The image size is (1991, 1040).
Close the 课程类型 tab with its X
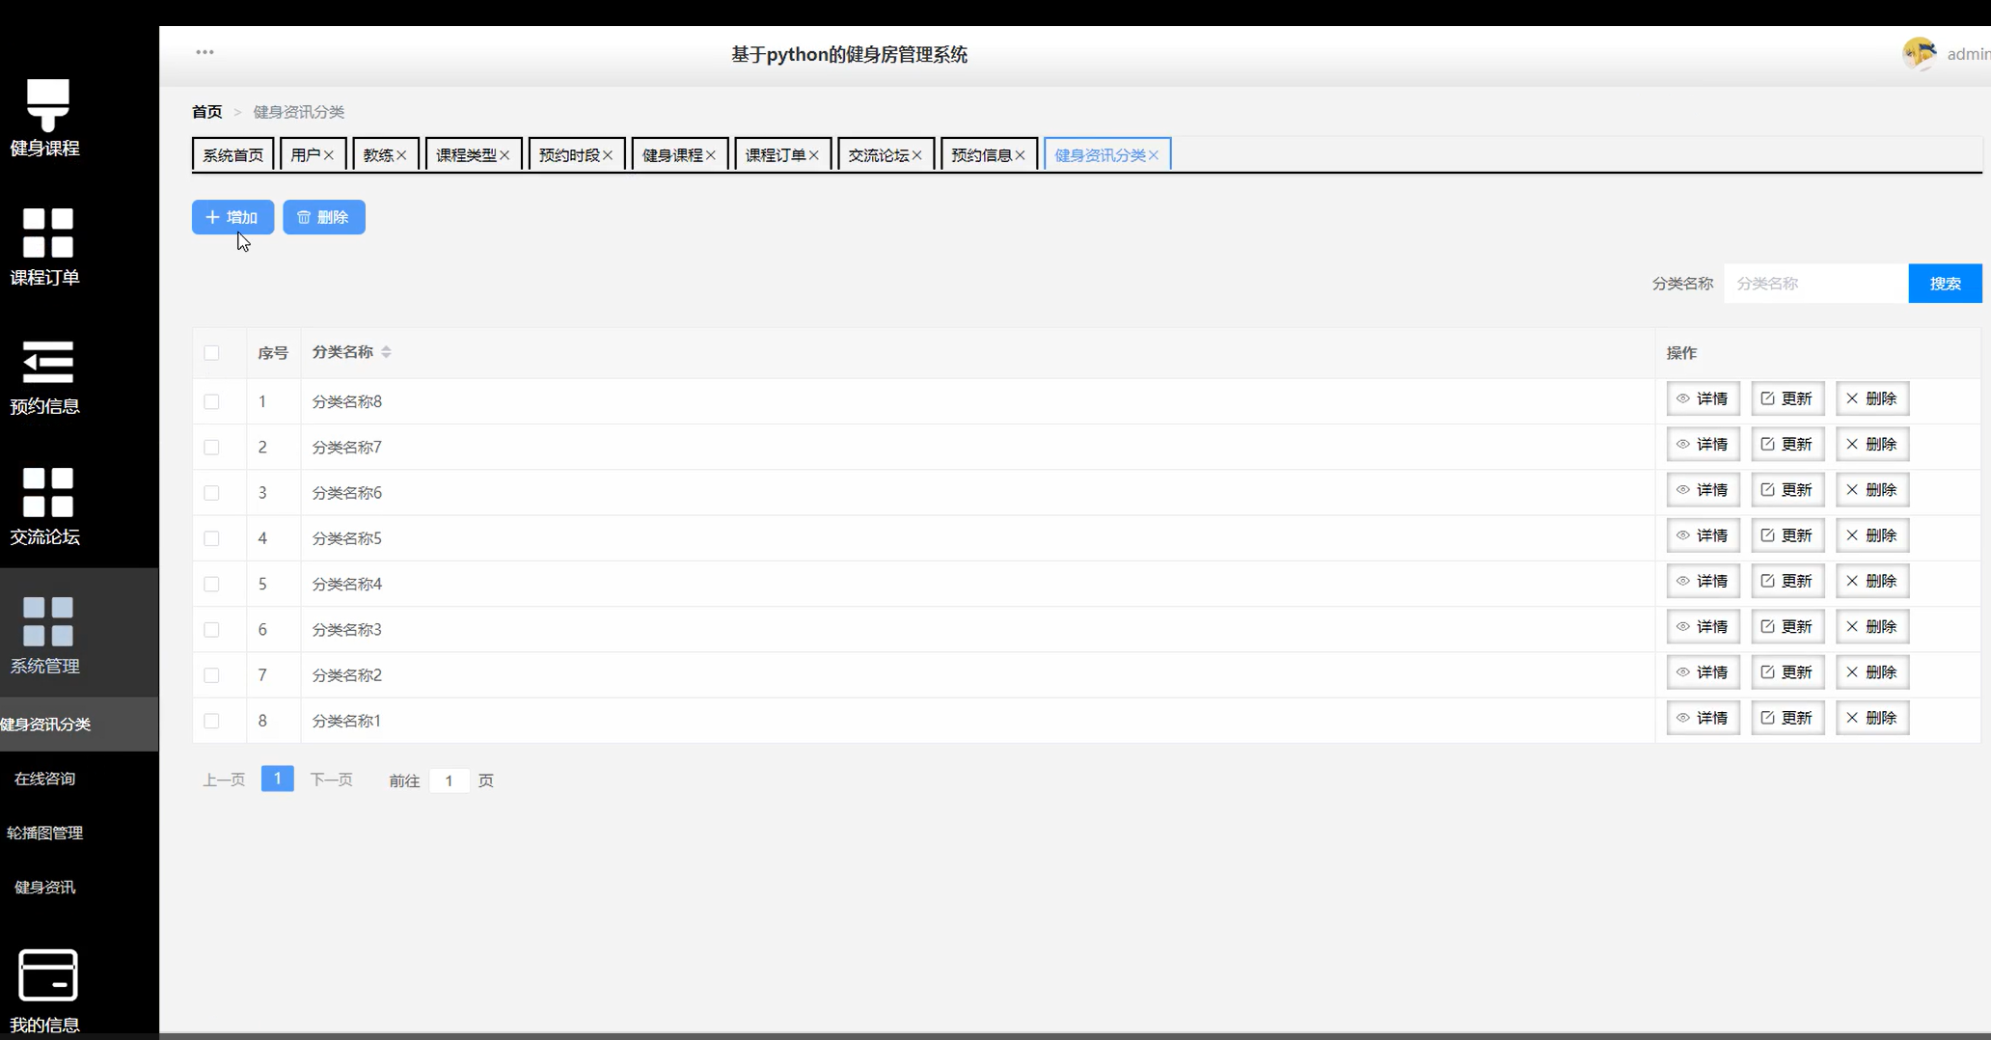[505, 155]
